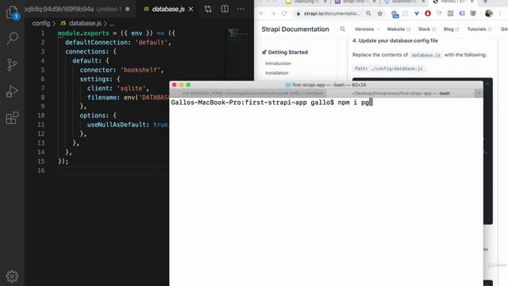This screenshot has width=508, height=286.
Task: Open the Strapi docs search icon
Action: 342,29
